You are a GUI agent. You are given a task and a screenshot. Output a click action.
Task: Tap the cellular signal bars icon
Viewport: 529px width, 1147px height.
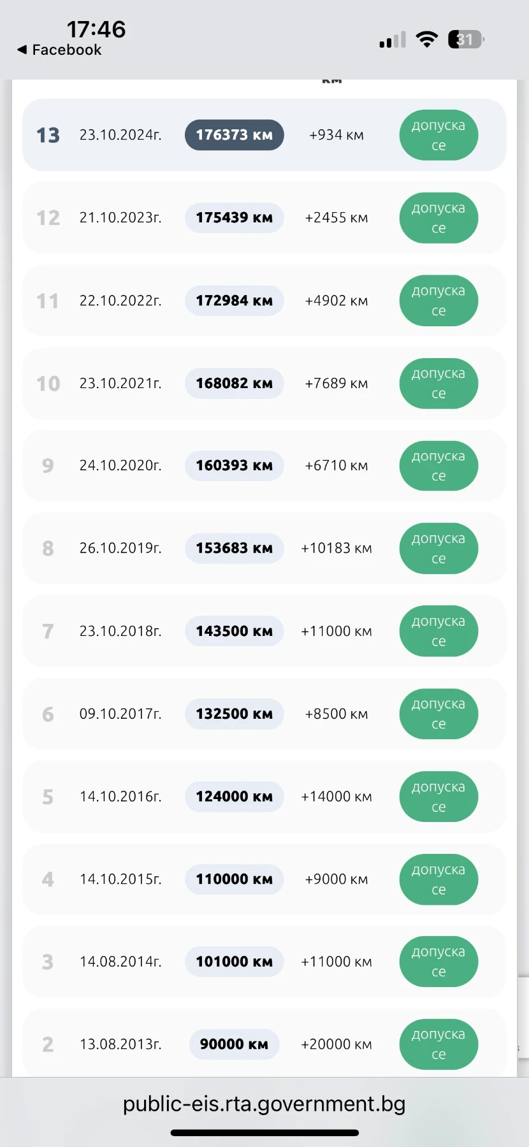(x=393, y=40)
